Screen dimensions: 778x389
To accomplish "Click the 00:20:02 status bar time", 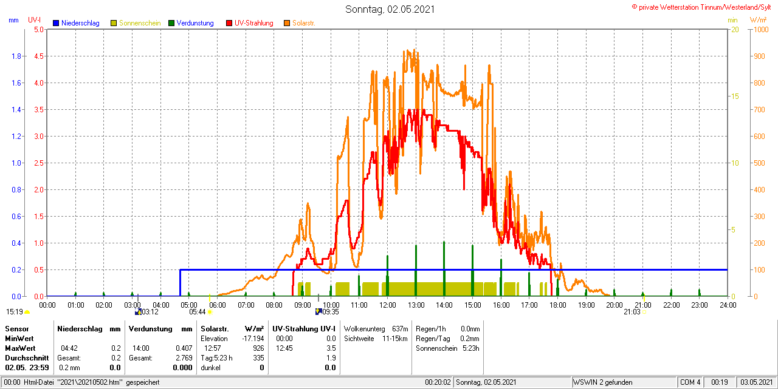I will 438,382.
